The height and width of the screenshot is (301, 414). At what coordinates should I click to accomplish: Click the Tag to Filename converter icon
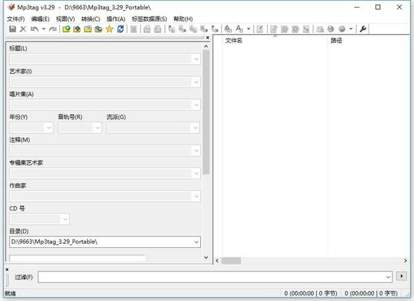point(172,29)
